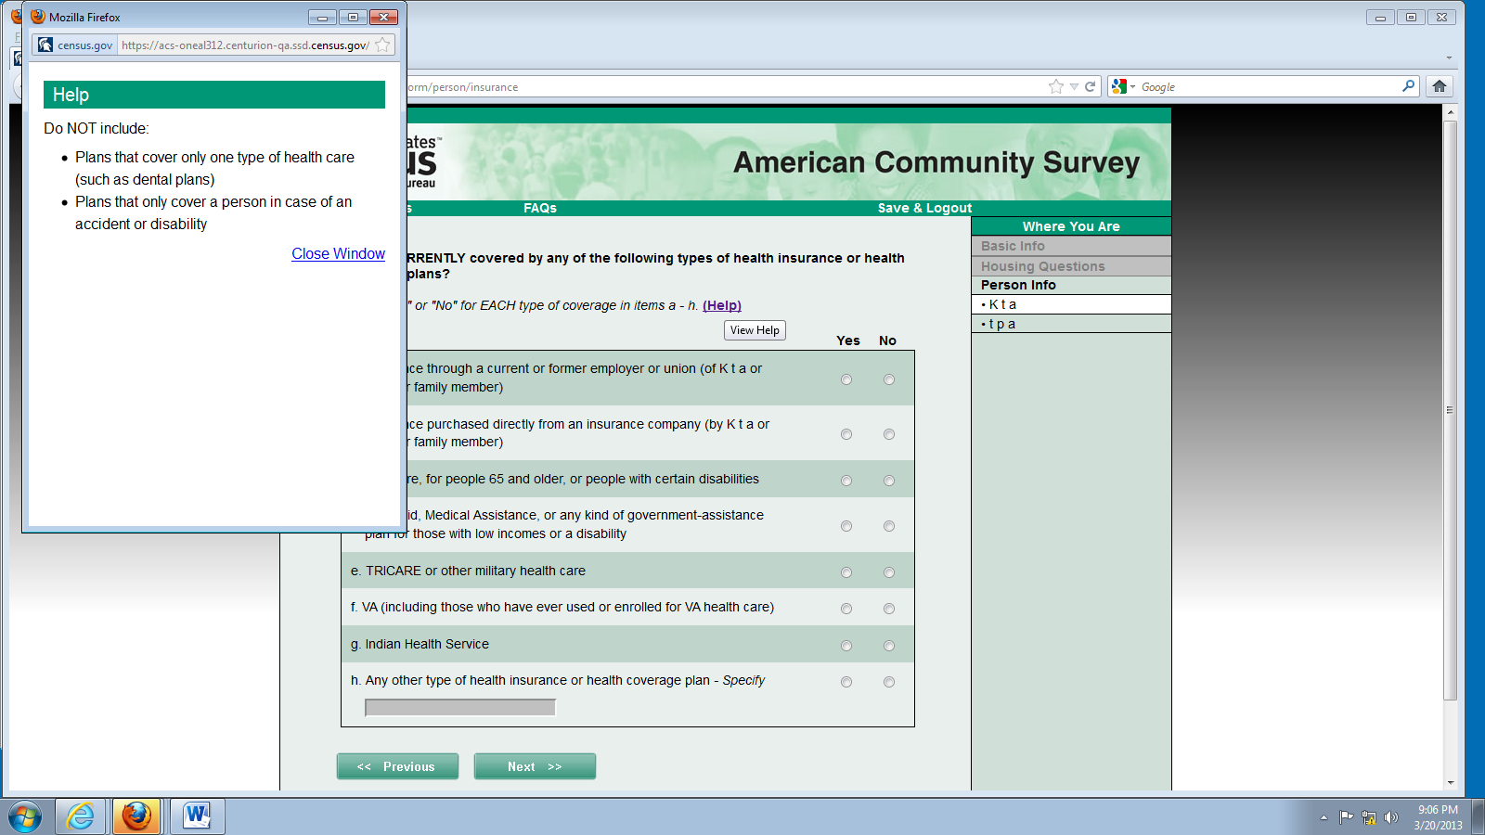The image size is (1485, 835).
Task: Click the volume speaker icon in system tray
Action: click(1390, 817)
